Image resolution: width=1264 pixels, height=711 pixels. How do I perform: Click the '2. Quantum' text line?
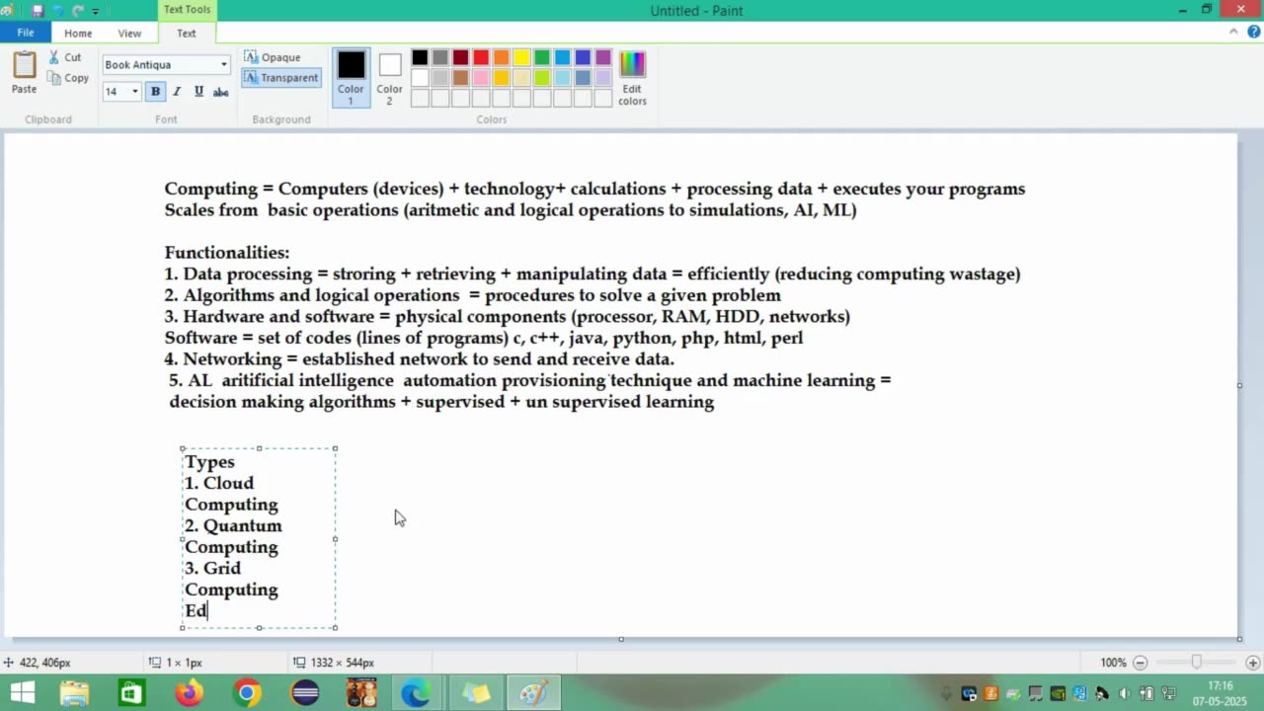(x=233, y=525)
